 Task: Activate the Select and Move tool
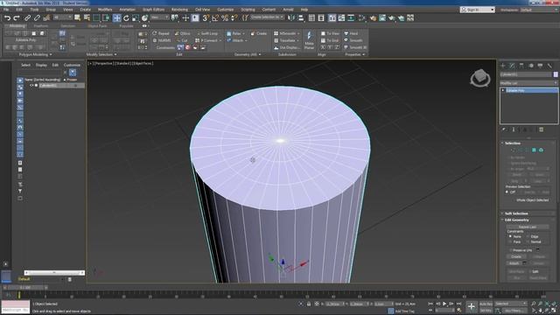tap(116, 17)
